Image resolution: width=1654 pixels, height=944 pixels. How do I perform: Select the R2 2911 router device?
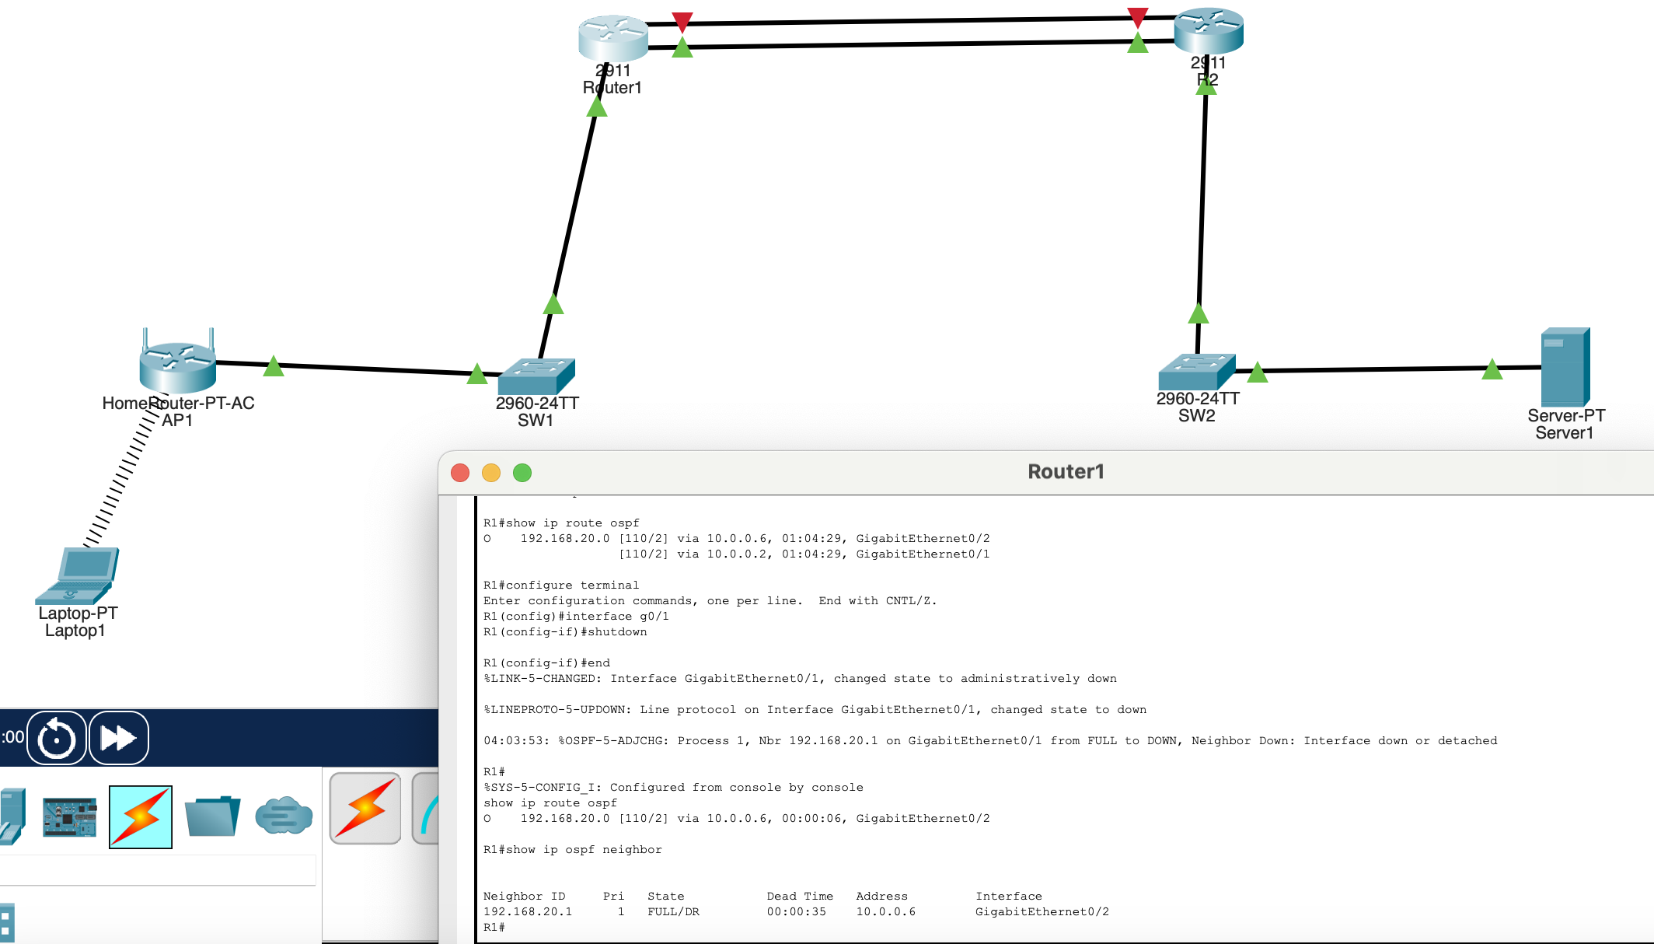[x=1209, y=31]
